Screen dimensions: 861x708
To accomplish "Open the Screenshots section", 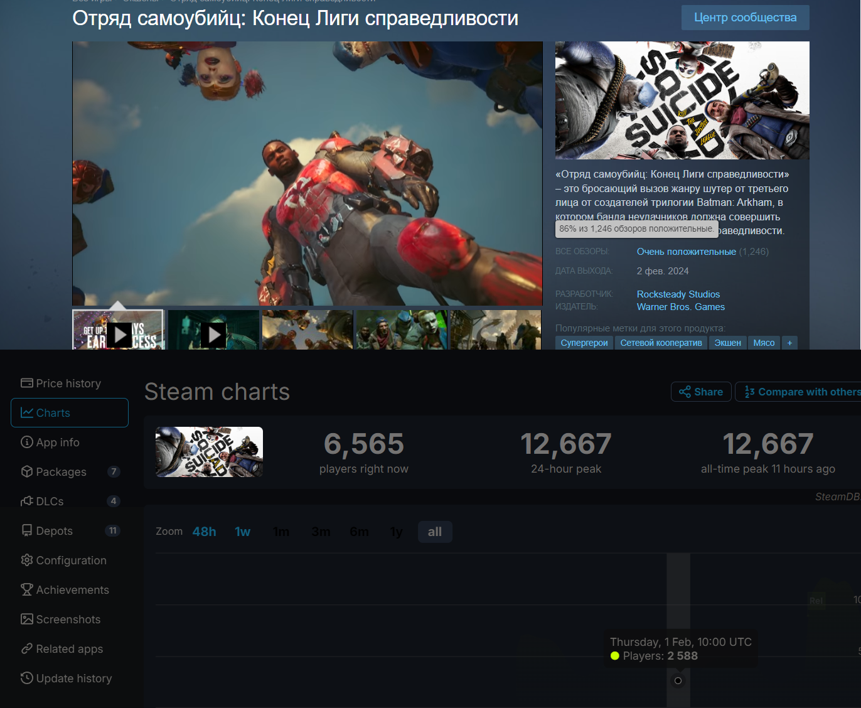I will click(x=69, y=619).
